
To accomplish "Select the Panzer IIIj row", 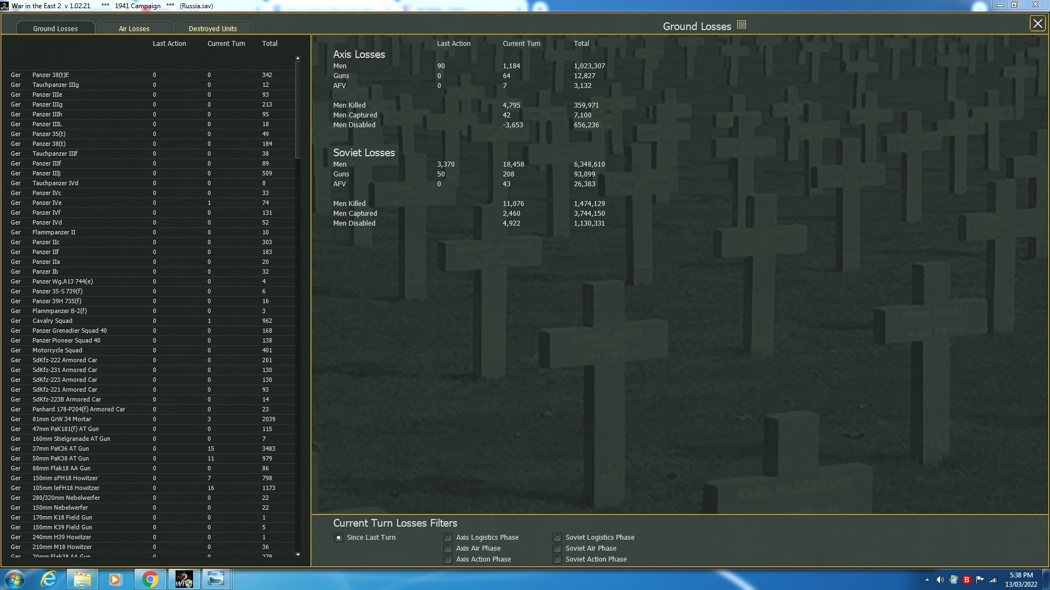I will tap(152, 173).
